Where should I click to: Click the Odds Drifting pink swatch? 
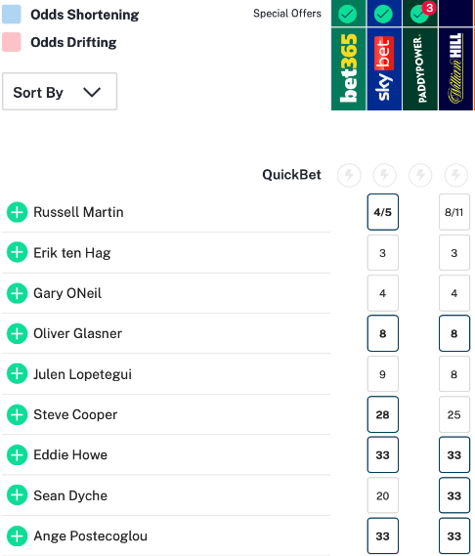(x=12, y=42)
